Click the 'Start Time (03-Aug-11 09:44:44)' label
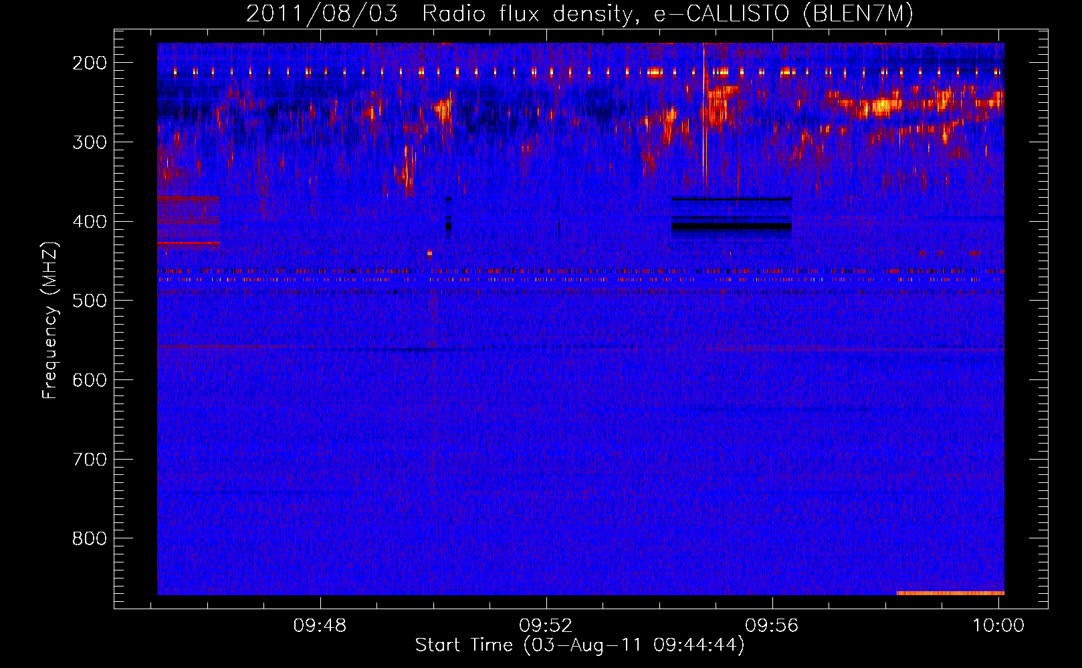The image size is (1082, 668). click(x=580, y=645)
